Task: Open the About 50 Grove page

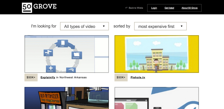Action: click(190, 8)
